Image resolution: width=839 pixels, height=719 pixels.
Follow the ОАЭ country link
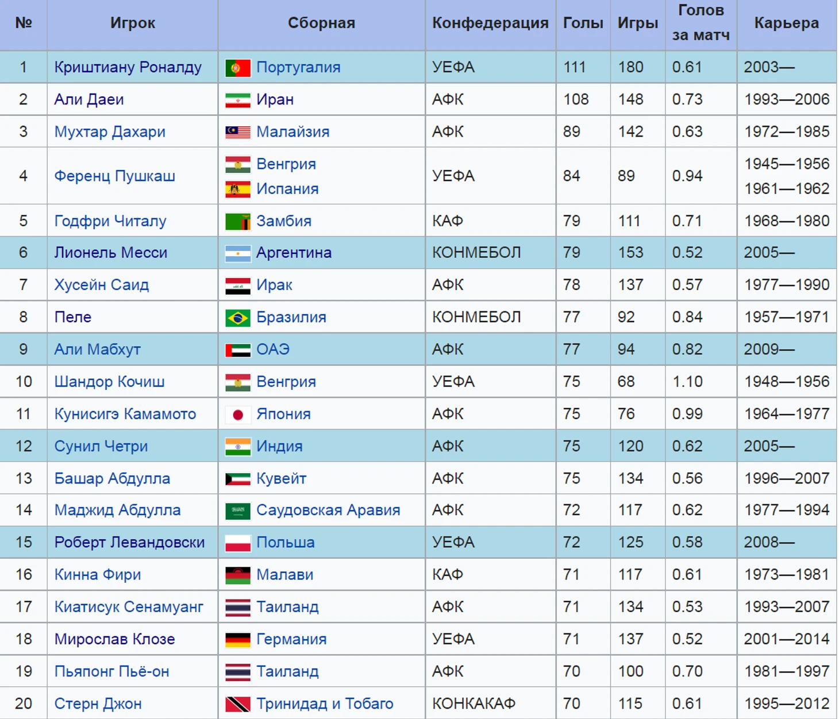(x=272, y=349)
